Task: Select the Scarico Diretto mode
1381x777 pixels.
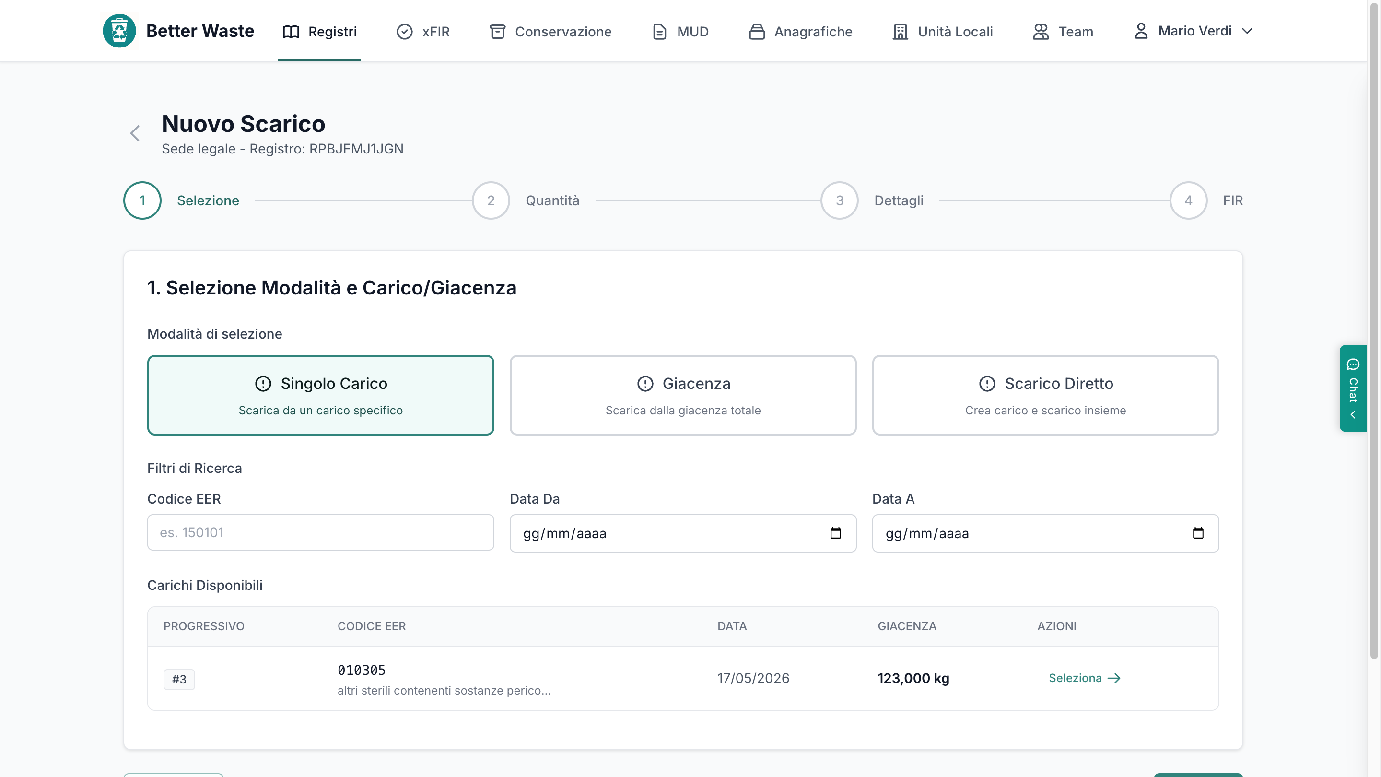Action: coord(1045,395)
